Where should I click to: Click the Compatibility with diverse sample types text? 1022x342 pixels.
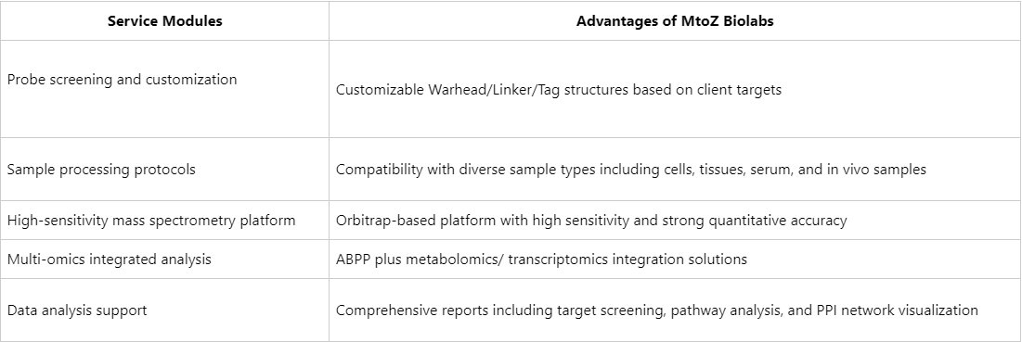(631, 169)
